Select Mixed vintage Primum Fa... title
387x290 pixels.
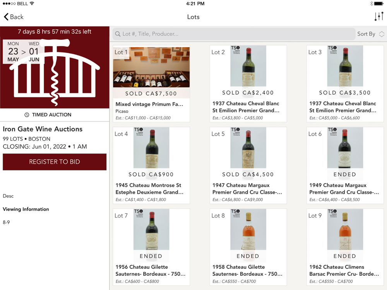149,104
